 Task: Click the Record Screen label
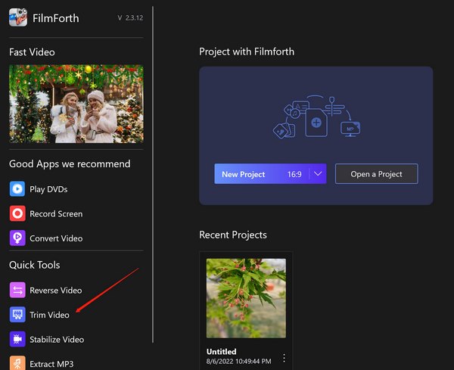click(56, 213)
